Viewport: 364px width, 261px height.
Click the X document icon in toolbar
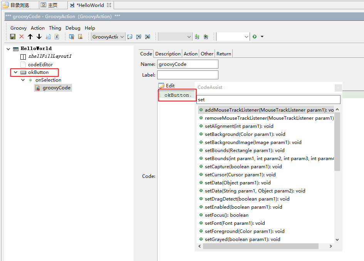(x=57, y=37)
